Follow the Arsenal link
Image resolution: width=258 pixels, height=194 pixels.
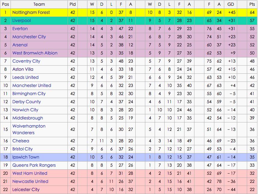tap(20, 45)
